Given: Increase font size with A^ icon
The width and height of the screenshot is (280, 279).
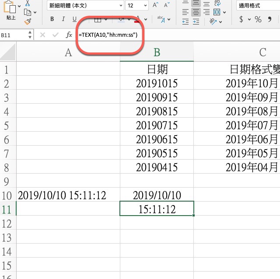Looking at the screenshot, I should point(155,5).
